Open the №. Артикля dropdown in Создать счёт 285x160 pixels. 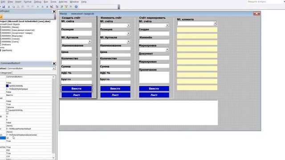point(90,41)
